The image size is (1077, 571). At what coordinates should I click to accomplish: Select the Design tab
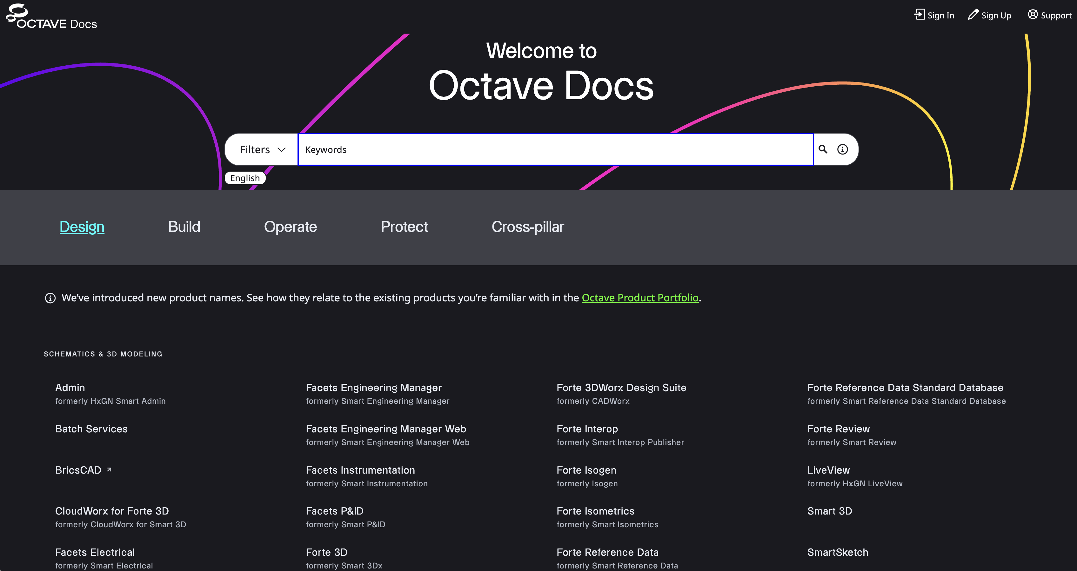tap(82, 227)
